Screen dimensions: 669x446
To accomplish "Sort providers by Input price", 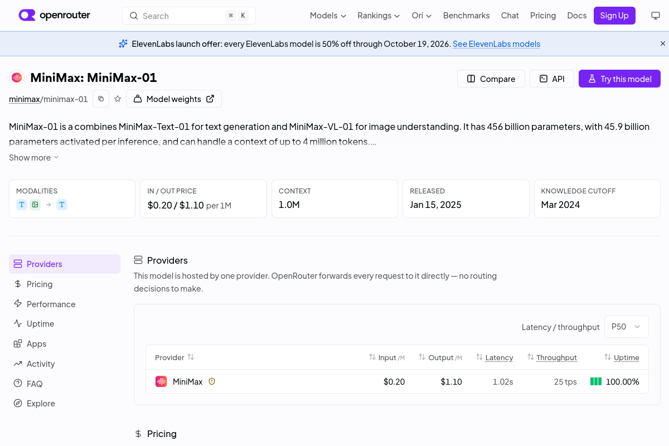I will pyautogui.click(x=387, y=357).
